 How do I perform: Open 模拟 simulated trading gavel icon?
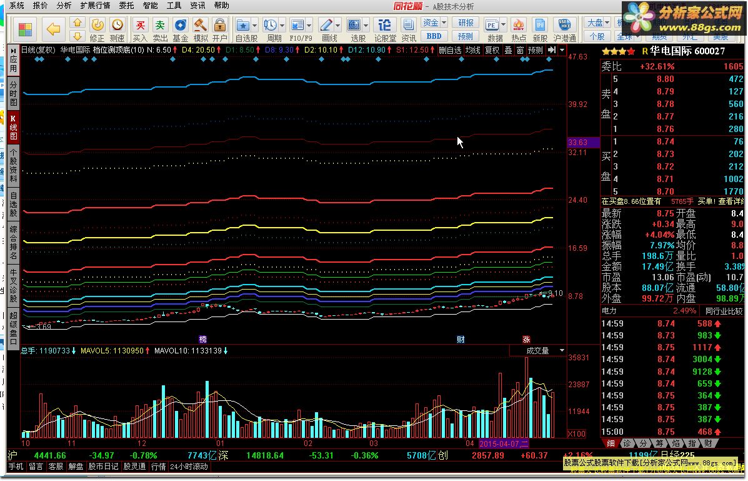201,29
